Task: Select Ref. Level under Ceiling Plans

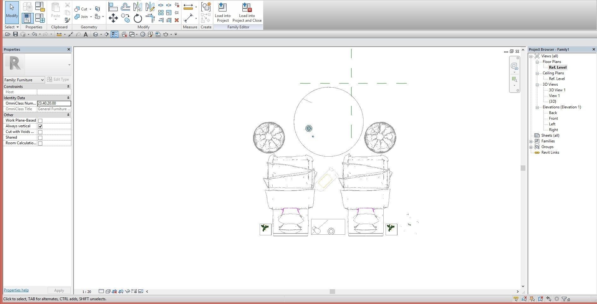Action: coord(557,79)
